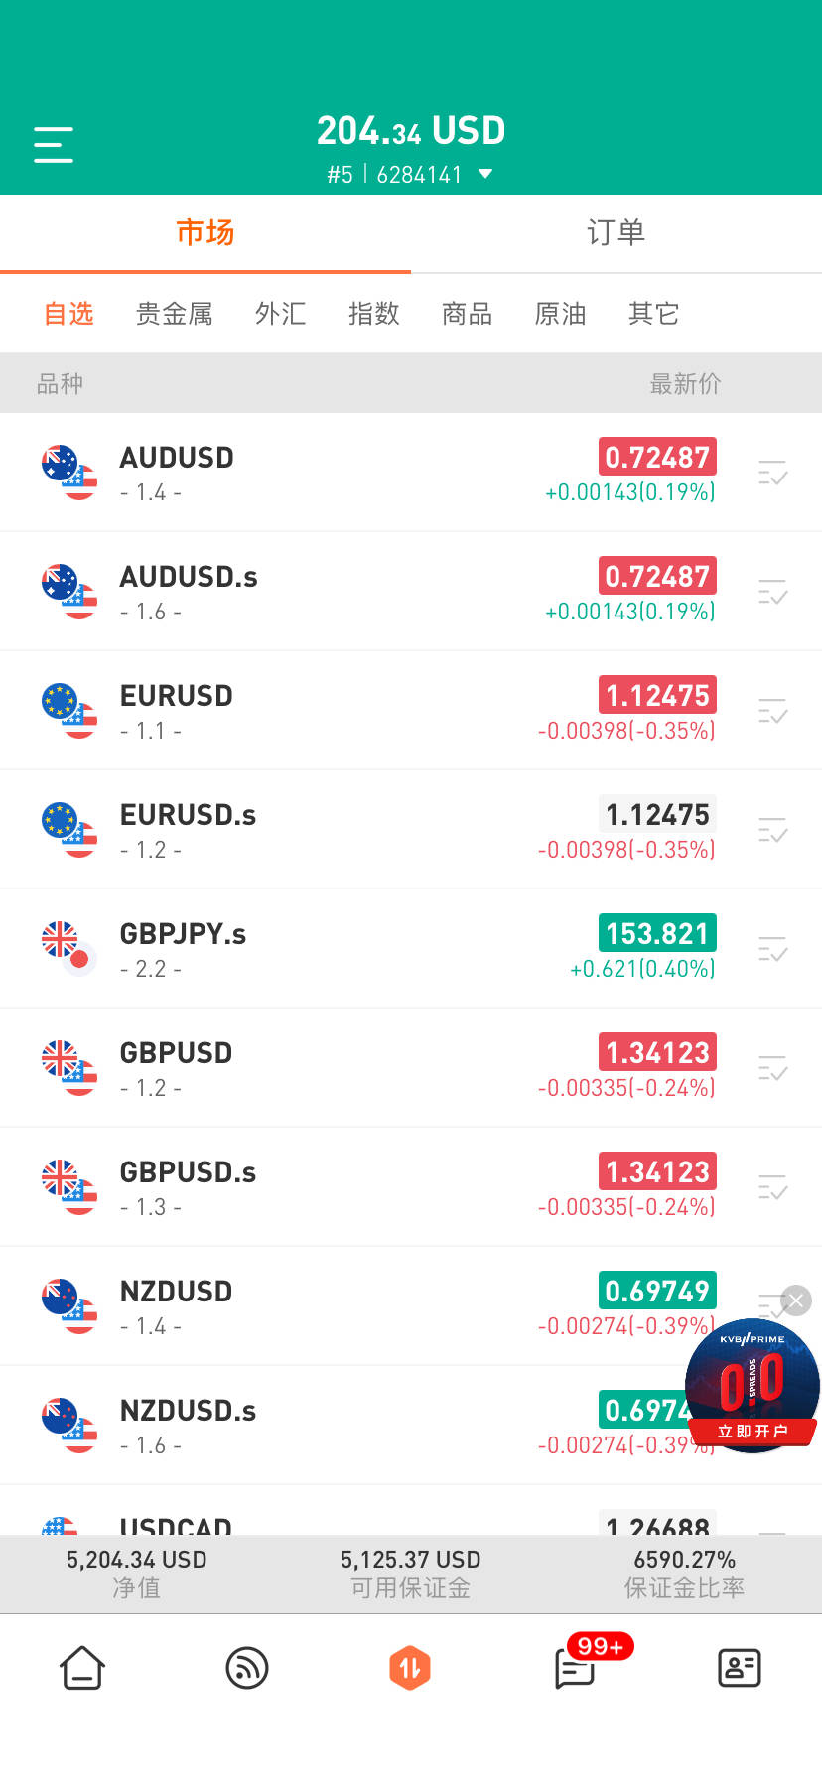Open the signal feed icon in bottom bar

(247, 1667)
